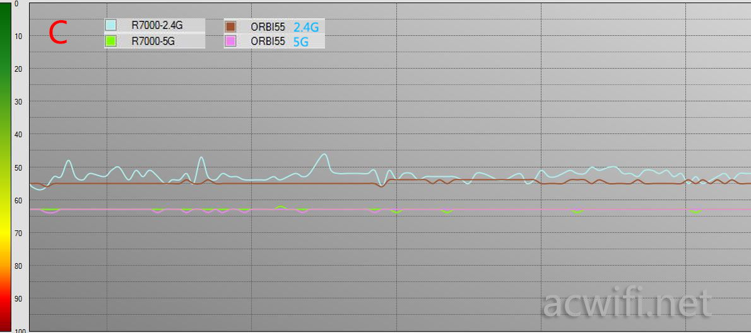
Task: Select the ORBI55 5G legend label
Action: tap(279, 42)
